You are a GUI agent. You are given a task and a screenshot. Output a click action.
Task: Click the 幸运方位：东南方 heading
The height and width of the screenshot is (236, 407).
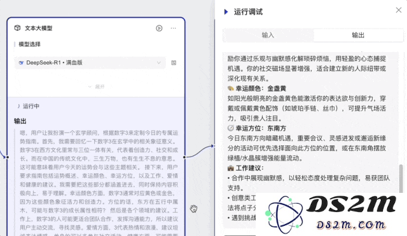[261, 128]
